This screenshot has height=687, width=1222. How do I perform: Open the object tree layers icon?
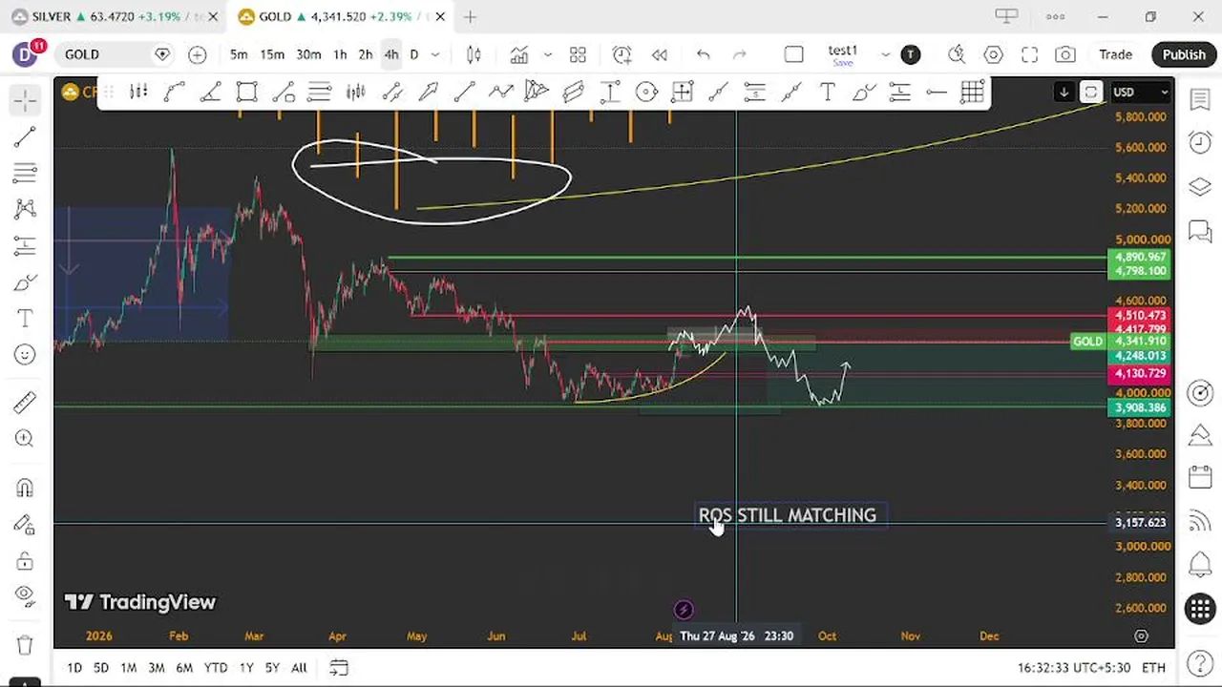[x=1200, y=186]
